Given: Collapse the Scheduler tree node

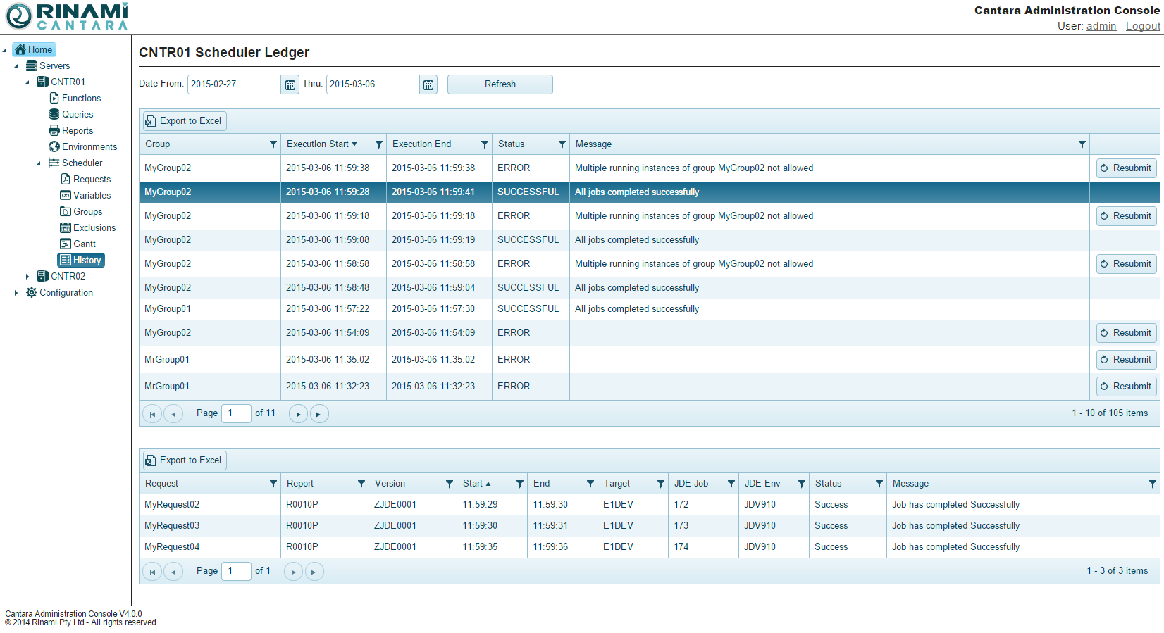Looking at the screenshot, I should pos(39,163).
